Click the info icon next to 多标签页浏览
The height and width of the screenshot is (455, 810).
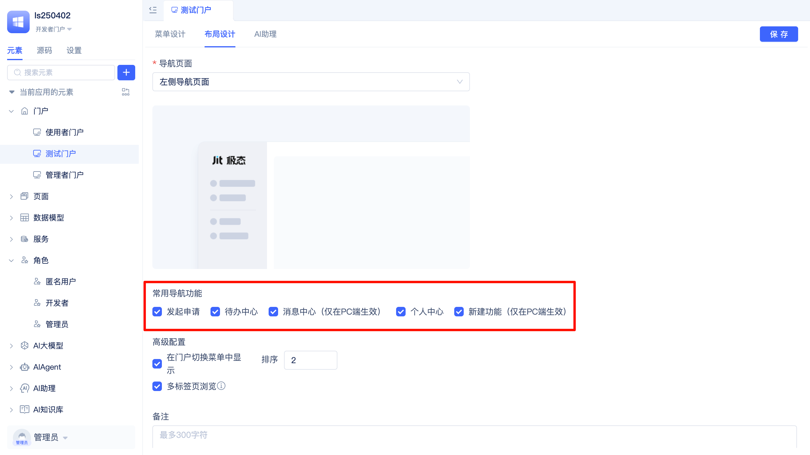(221, 386)
